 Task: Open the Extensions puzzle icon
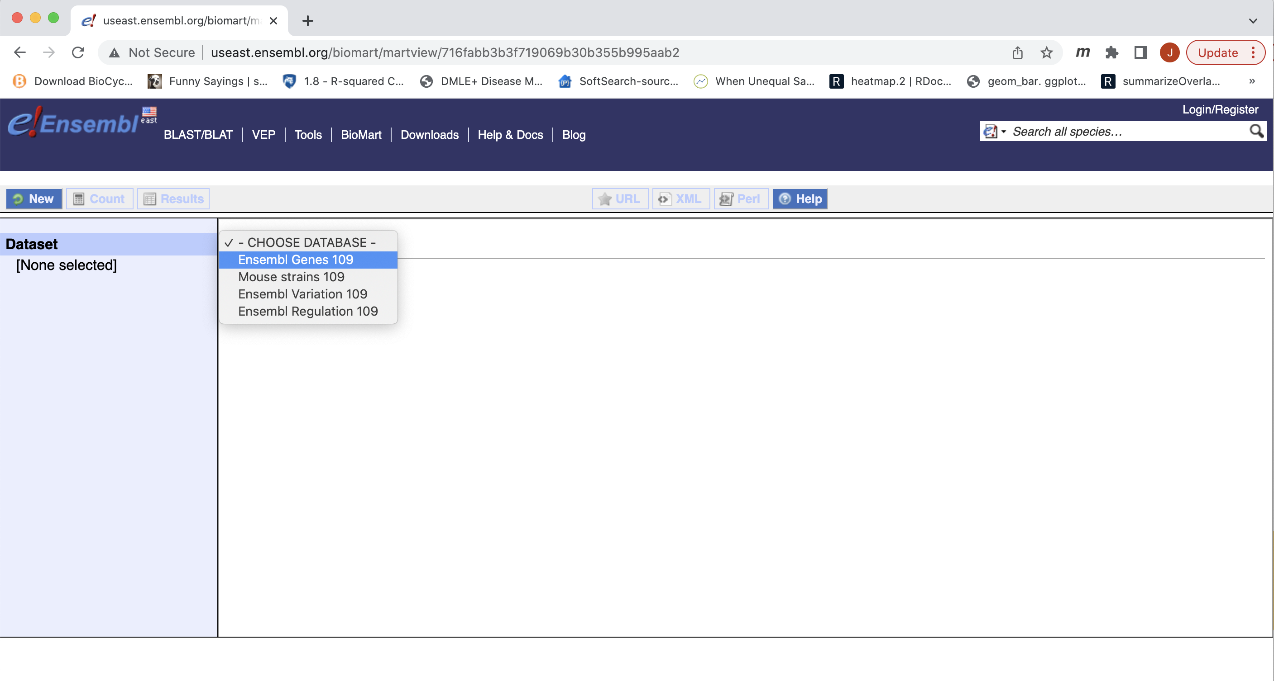pos(1112,53)
